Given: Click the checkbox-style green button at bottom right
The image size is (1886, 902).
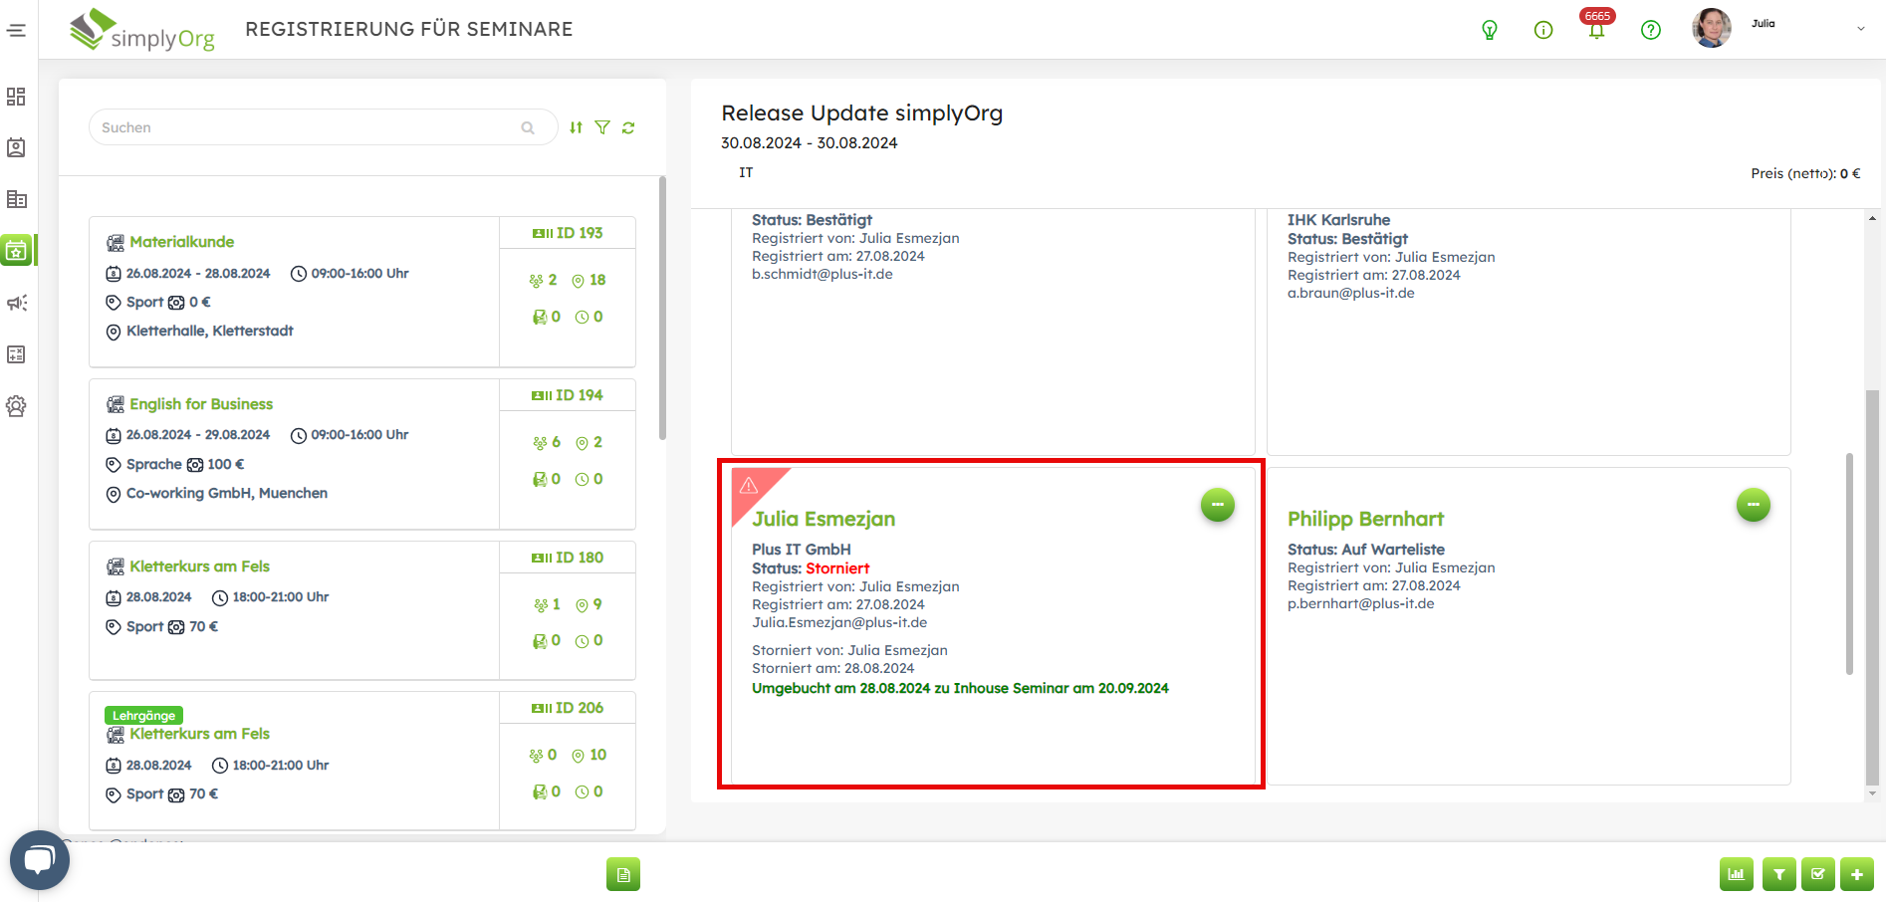Looking at the screenshot, I should coord(1817,874).
